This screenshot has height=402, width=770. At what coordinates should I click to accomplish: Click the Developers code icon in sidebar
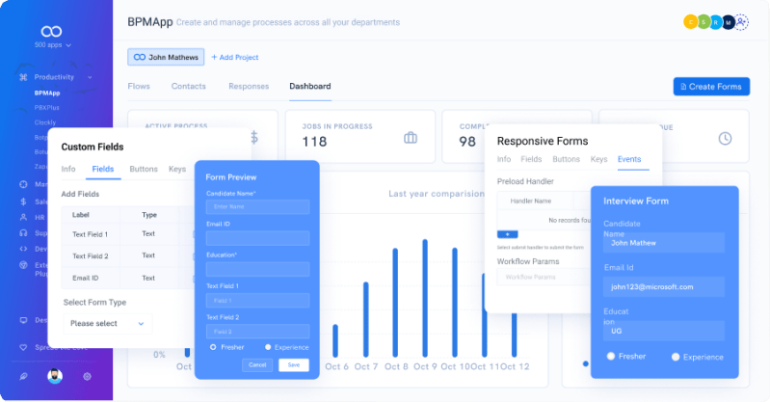coord(23,249)
